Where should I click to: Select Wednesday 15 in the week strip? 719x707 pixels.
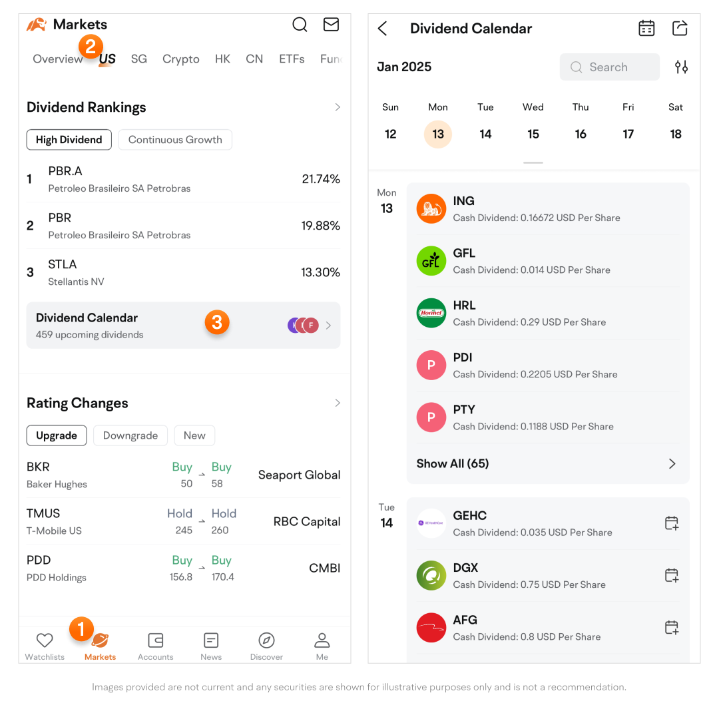[533, 134]
